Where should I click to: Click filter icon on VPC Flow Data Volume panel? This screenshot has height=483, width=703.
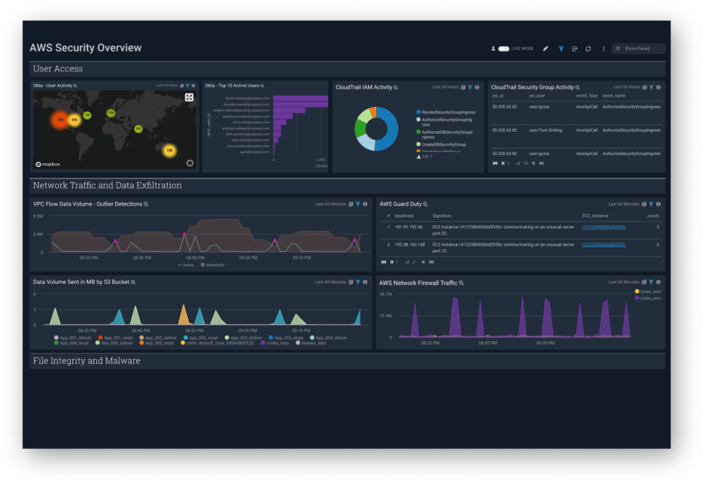358,204
